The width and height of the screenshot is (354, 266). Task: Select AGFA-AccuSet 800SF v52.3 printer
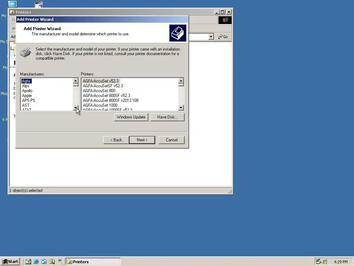(106, 96)
